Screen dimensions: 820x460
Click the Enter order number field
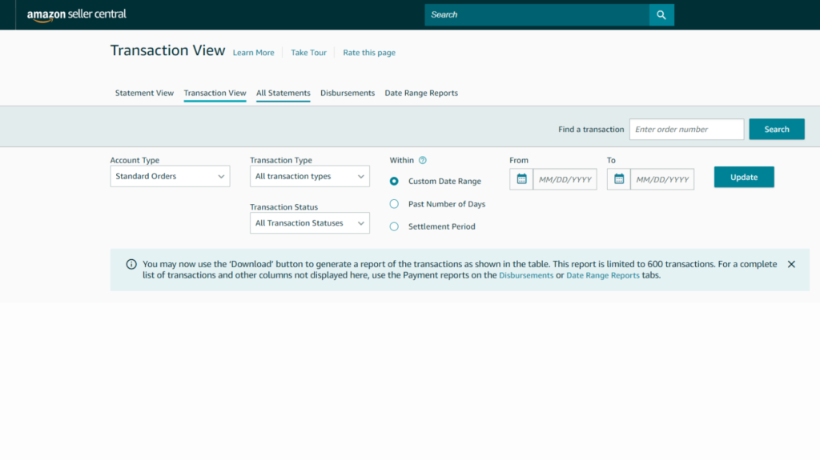(686, 130)
